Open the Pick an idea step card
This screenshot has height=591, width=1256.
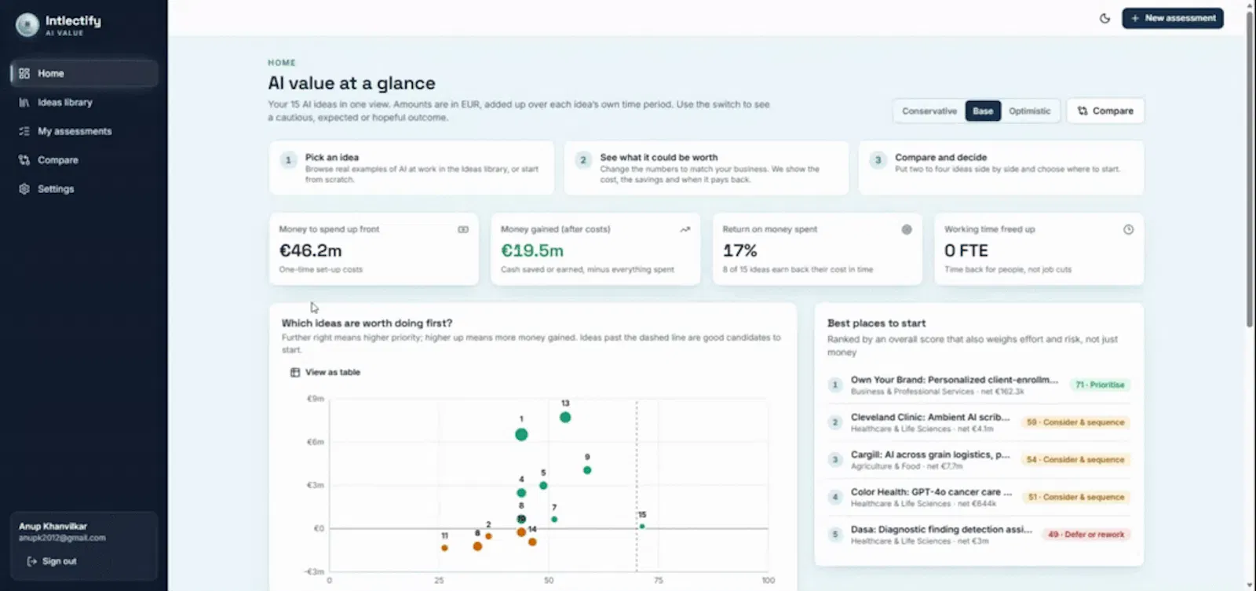(411, 168)
